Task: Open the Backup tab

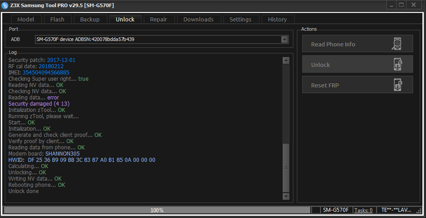Action: click(x=90, y=19)
